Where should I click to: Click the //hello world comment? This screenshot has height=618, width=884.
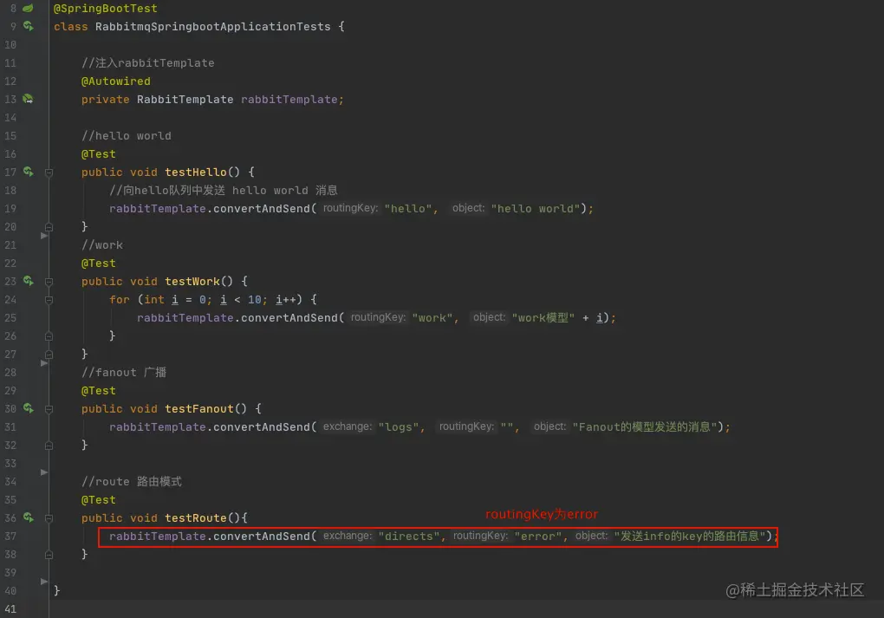(x=127, y=135)
